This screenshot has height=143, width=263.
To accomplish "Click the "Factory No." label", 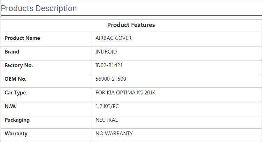I will [x=19, y=65].
